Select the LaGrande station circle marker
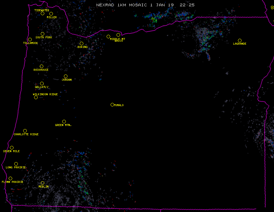Screen dimensions: 274x212 coord(240,40)
